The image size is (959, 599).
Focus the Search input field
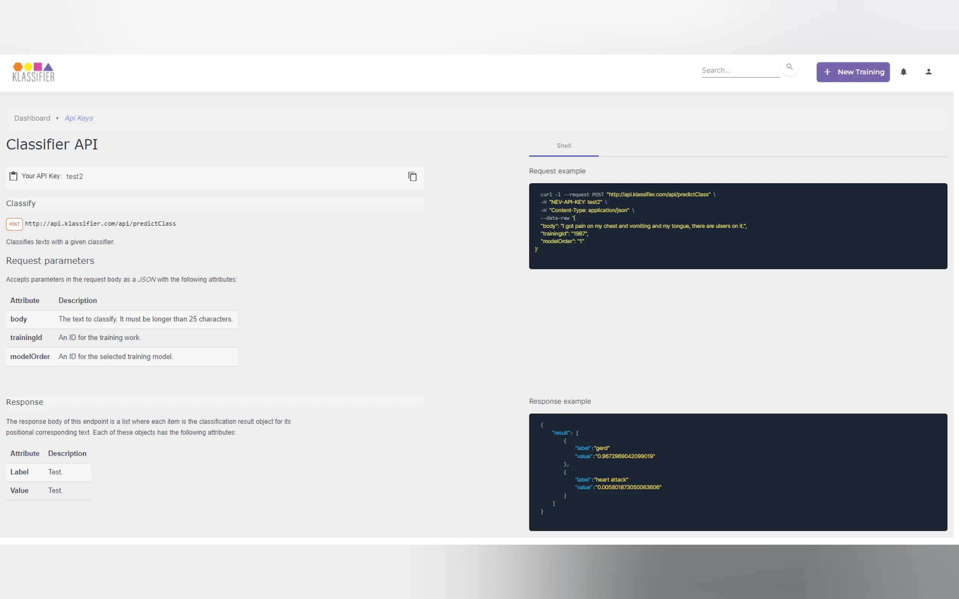[x=740, y=71]
